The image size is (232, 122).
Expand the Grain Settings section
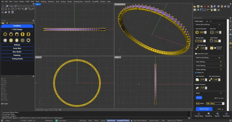(x=220, y=61)
